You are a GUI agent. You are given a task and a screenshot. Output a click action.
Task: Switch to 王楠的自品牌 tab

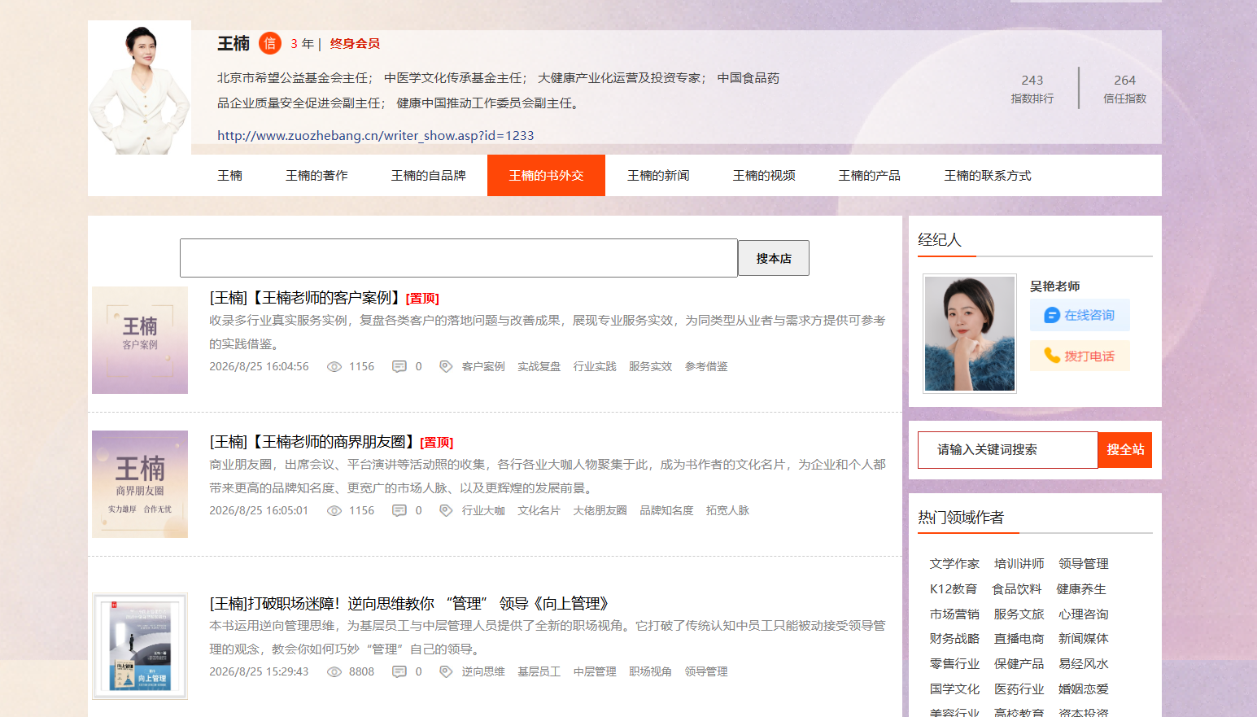coord(429,176)
